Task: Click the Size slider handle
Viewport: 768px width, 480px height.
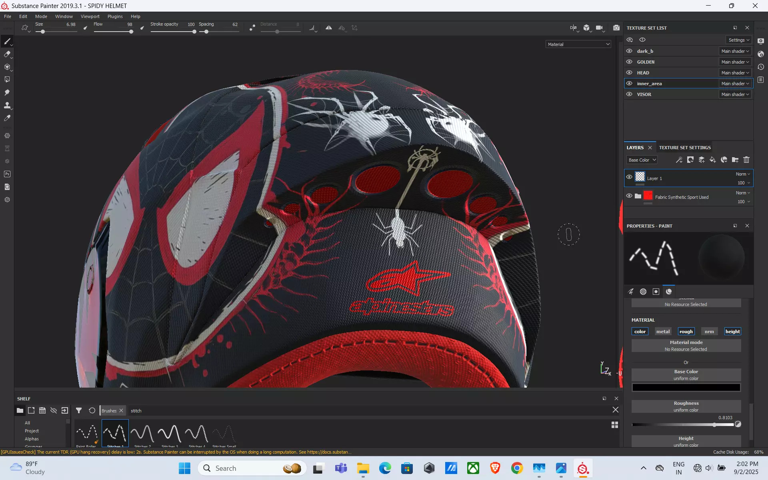Action: tap(43, 32)
